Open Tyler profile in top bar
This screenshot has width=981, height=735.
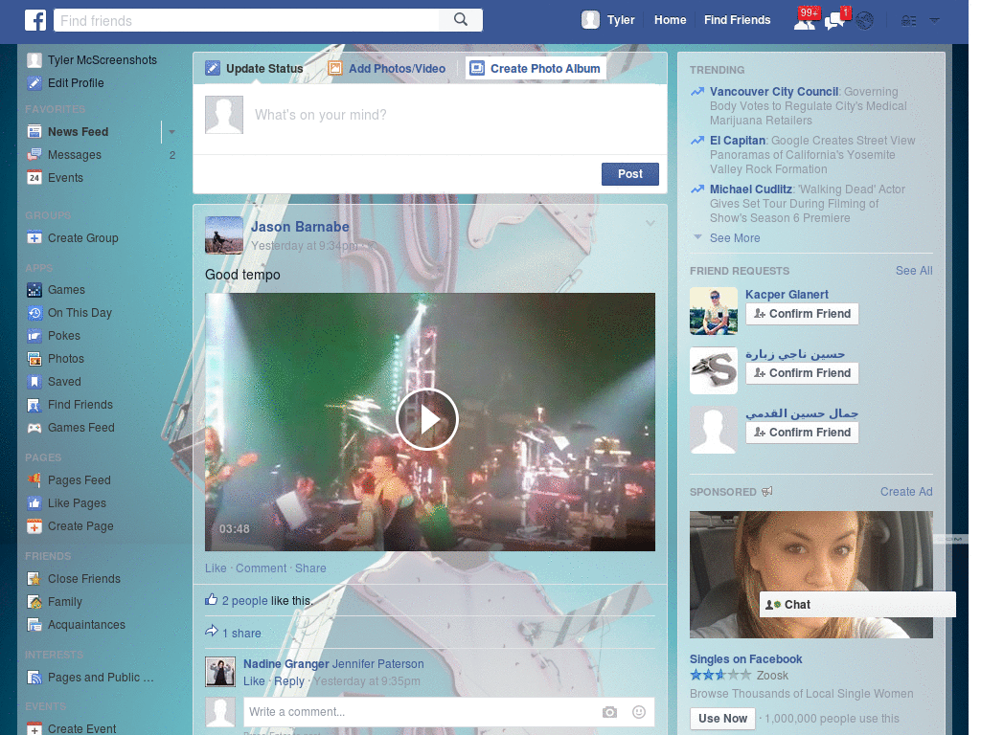pos(608,20)
